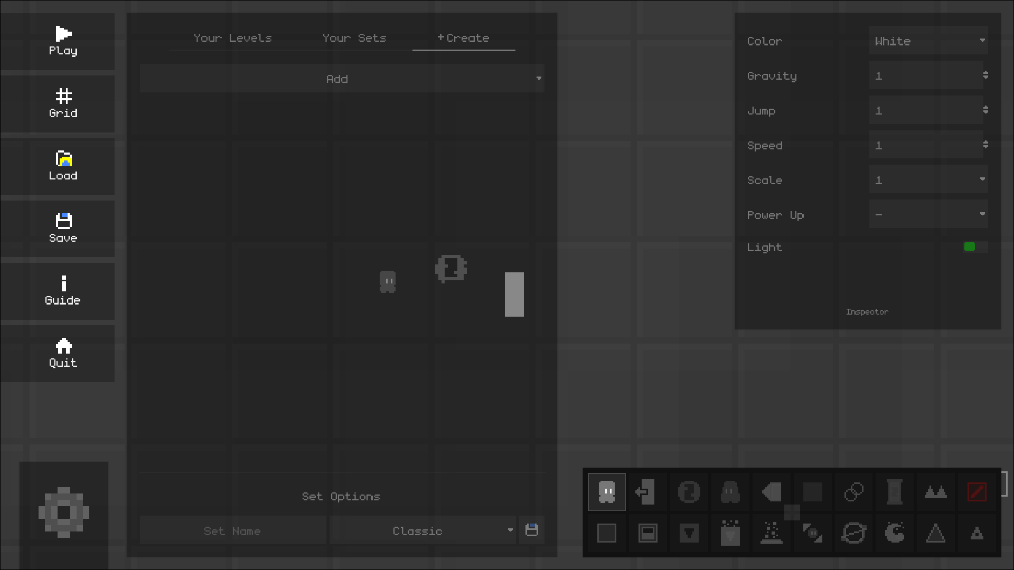This screenshot has width=1014, height=570.
Task: Open the Power Up dropdown
Action: (928, 215)
